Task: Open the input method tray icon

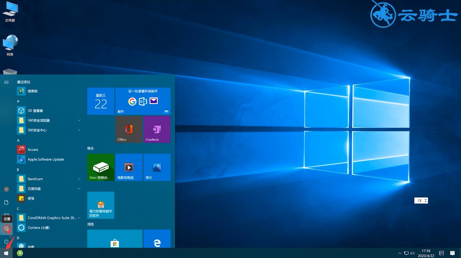Action: tap(442, 253)
